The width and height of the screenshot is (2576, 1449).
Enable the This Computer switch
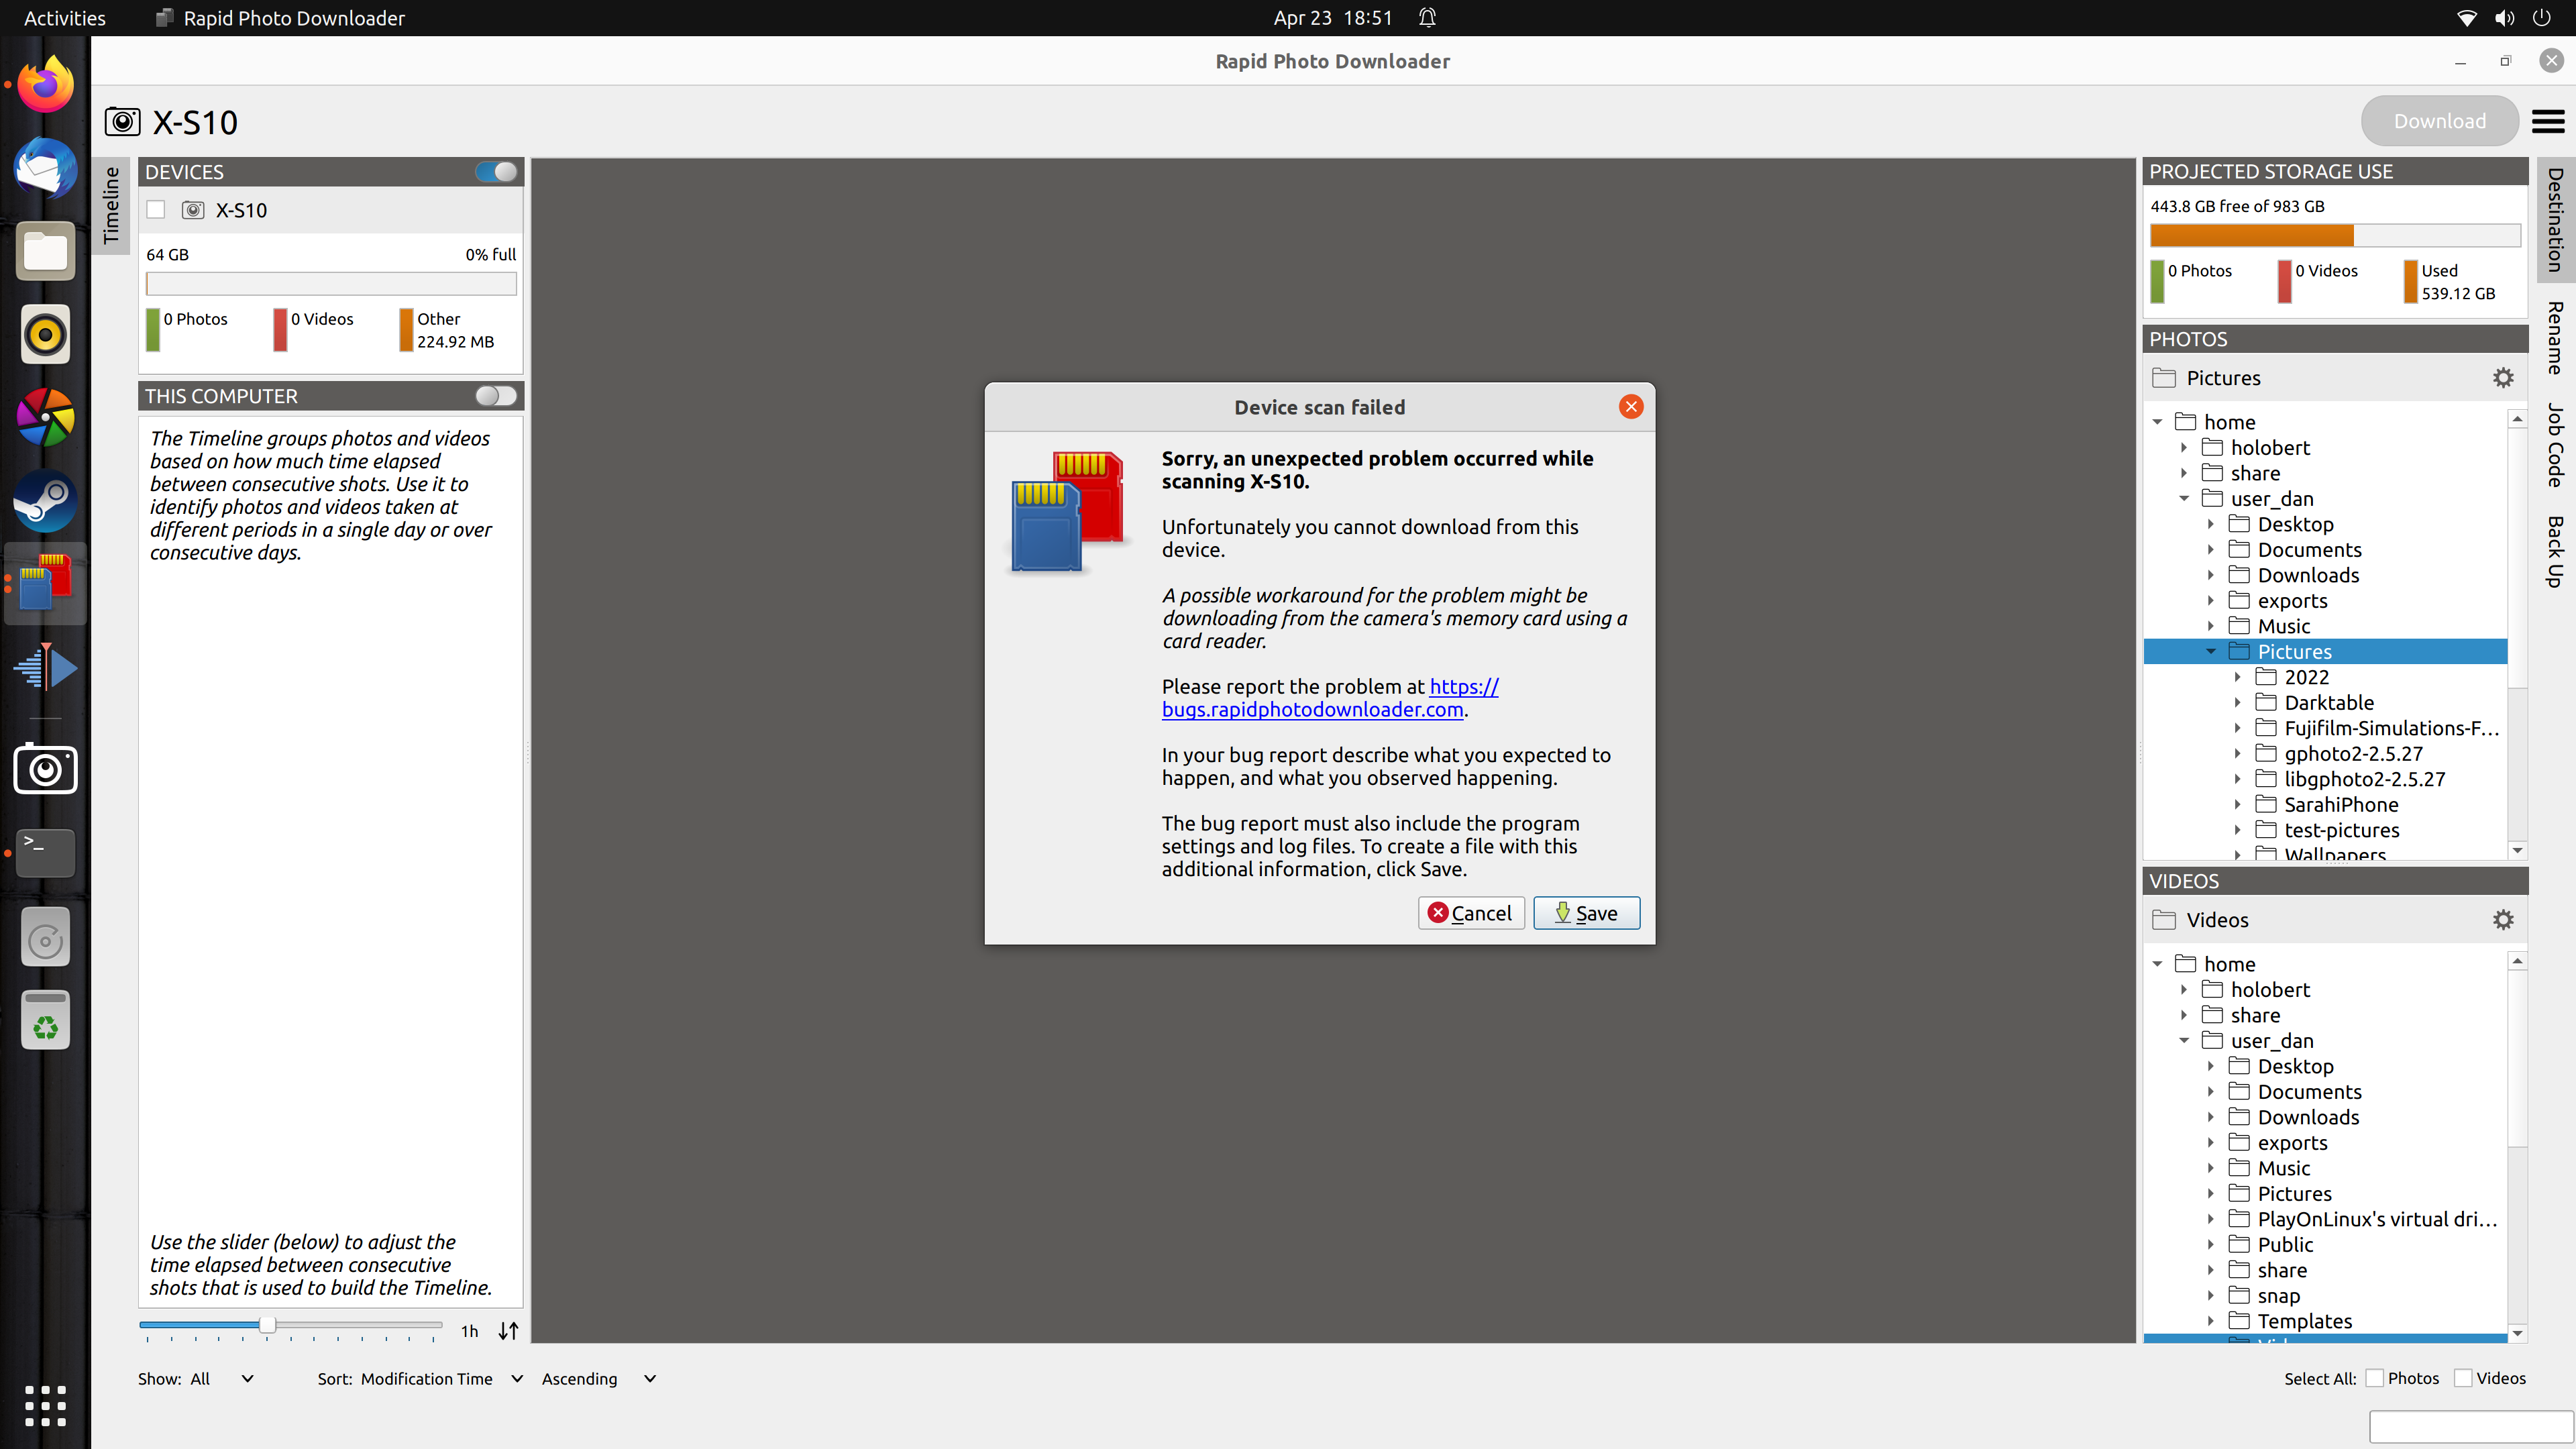[496, 396]
